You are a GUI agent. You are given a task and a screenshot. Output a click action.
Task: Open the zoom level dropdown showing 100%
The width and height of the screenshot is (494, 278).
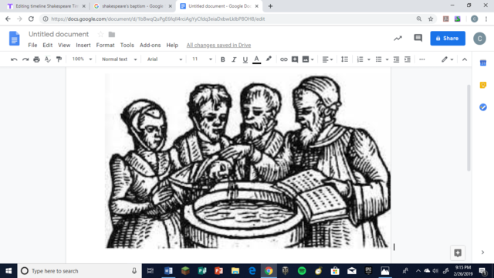point(82,59)
